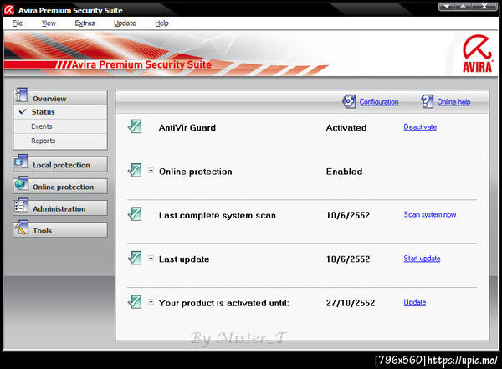The width and height of the screenshot is (502, 369).
Task: Open the Configuration link
Action: (x=379, y=102)
